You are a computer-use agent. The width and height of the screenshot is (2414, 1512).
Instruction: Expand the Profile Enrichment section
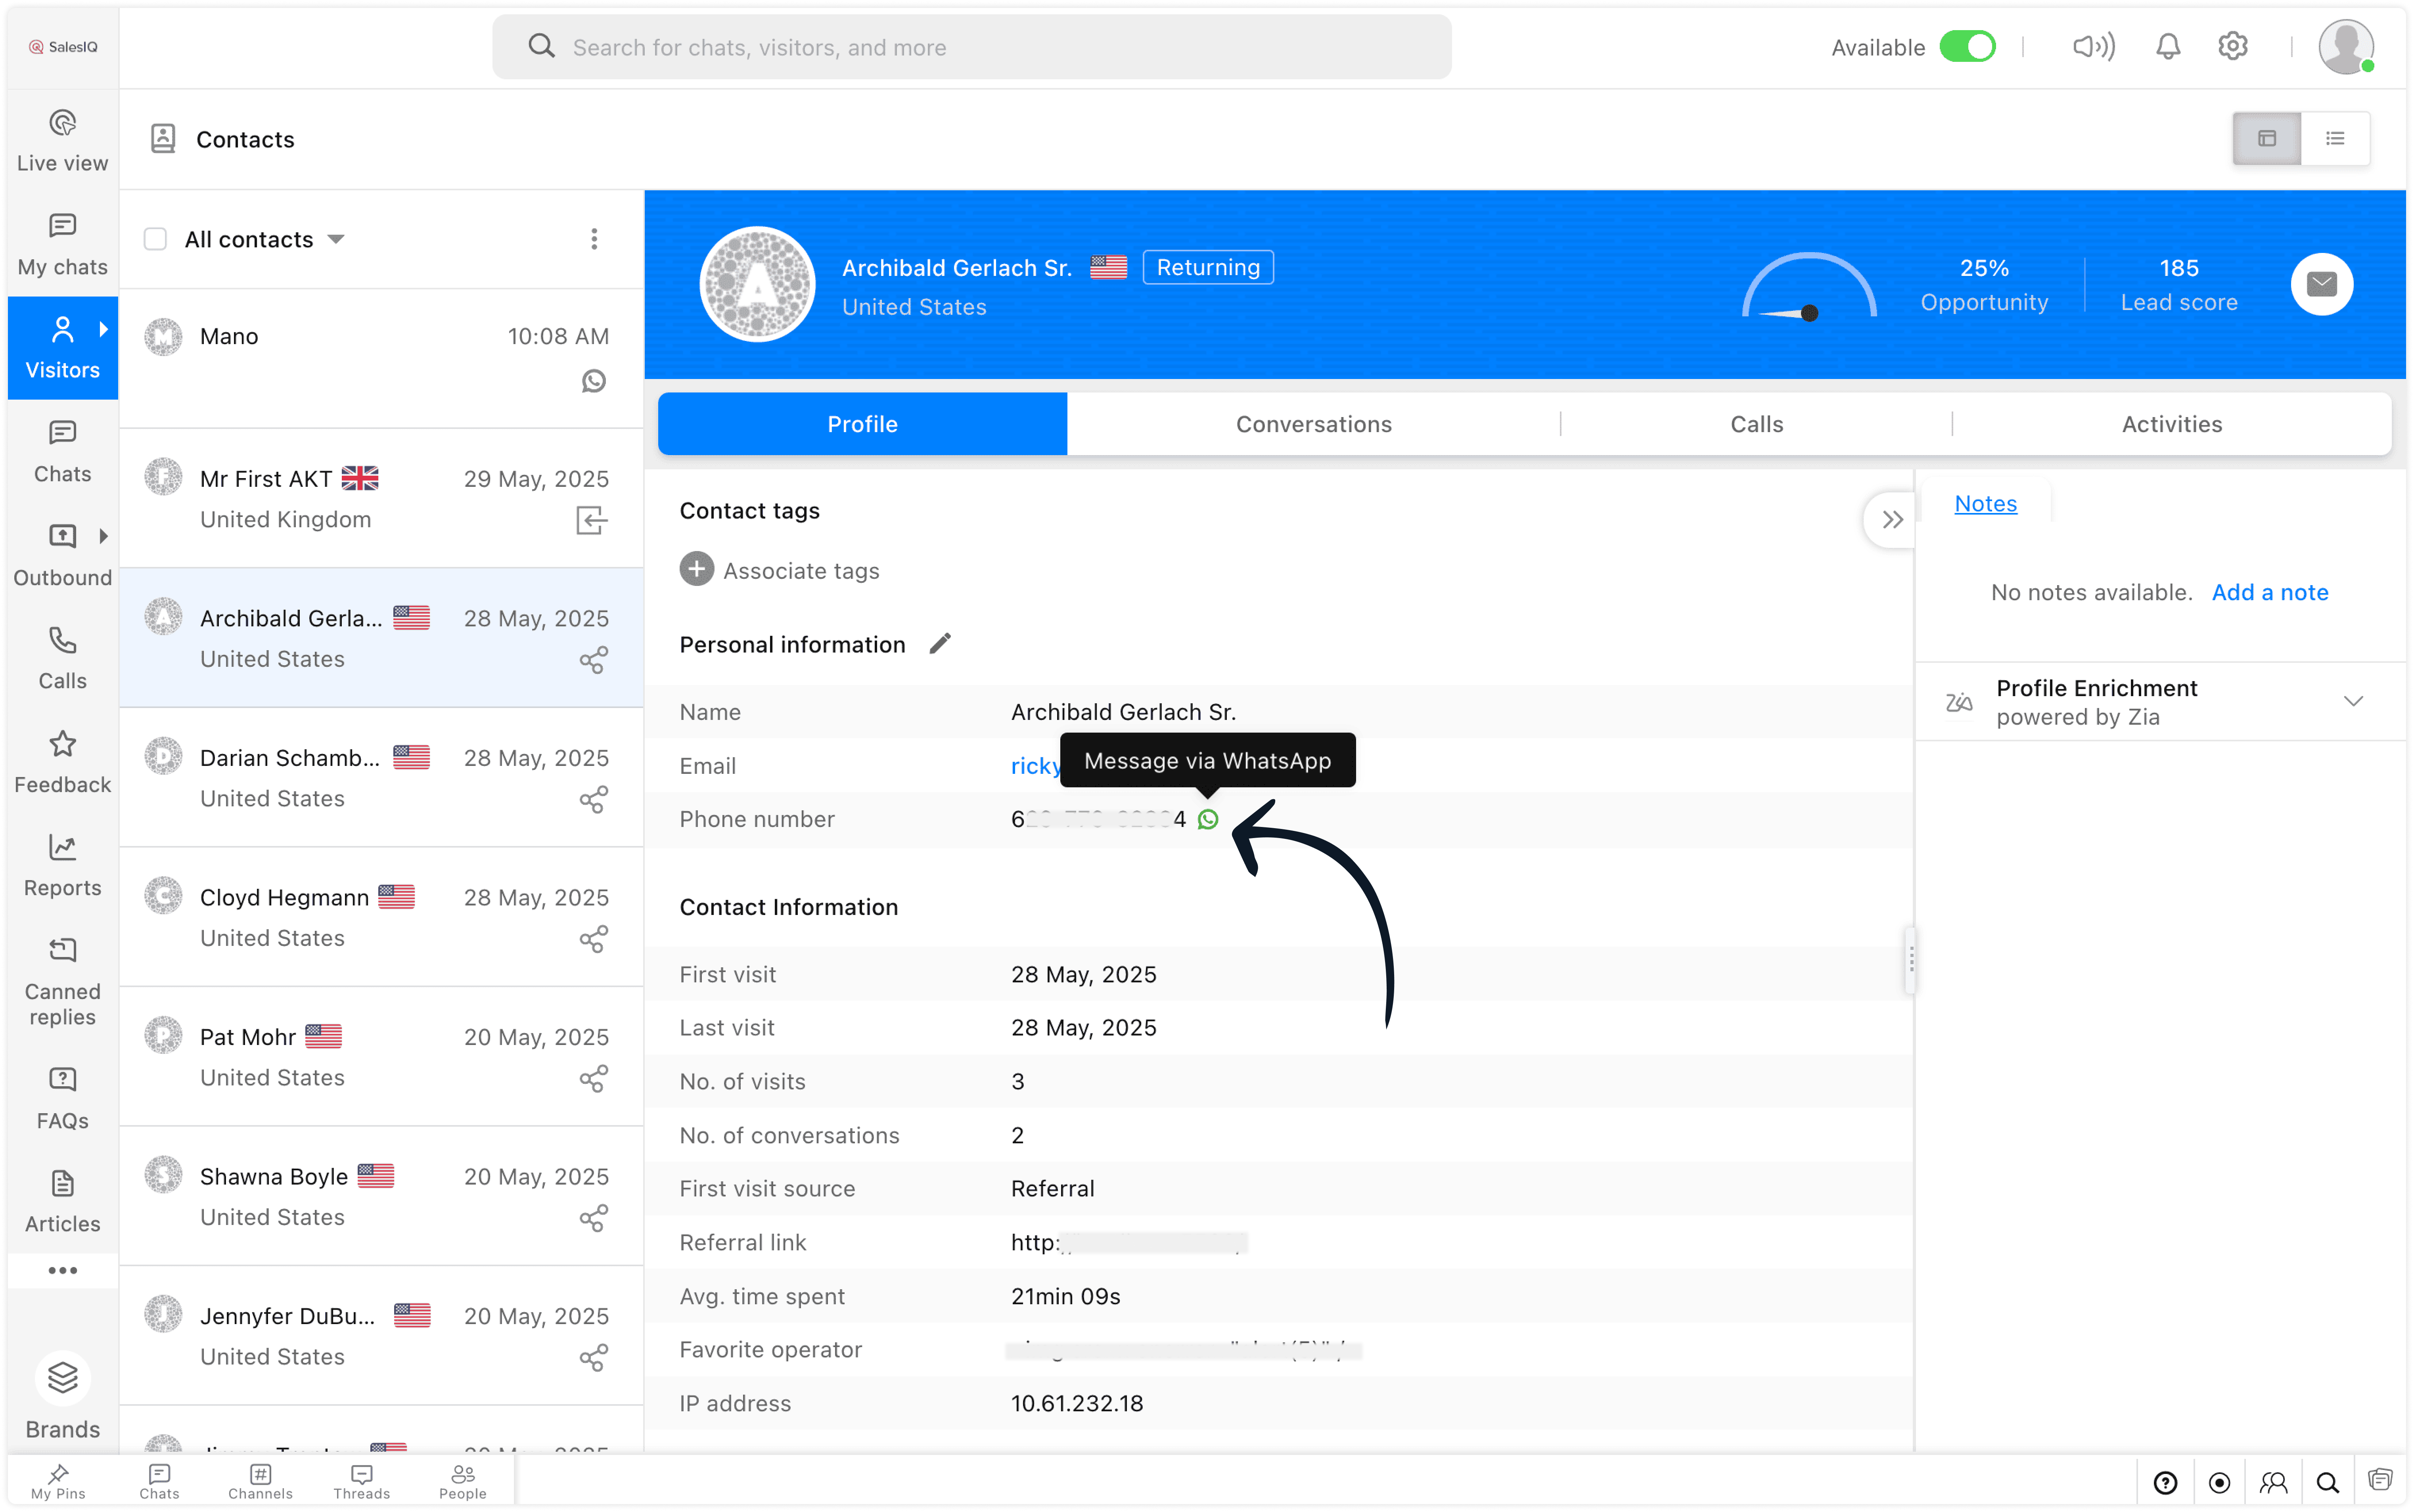(2353, 701)
